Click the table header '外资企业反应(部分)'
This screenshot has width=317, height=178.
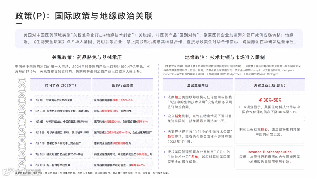(x=270, y=85)
